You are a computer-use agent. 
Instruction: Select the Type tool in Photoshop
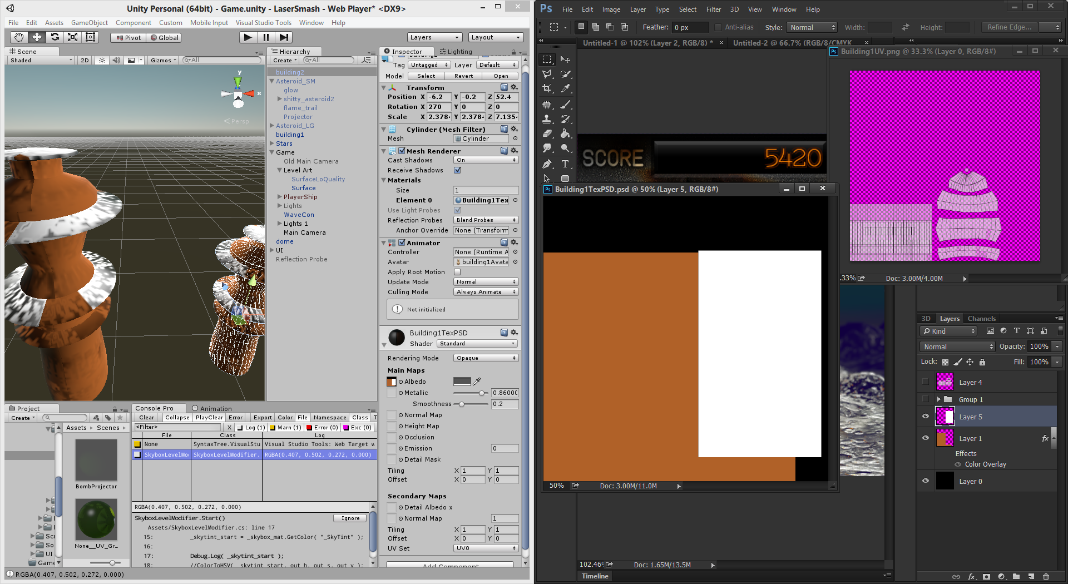(x=566, y=164)
